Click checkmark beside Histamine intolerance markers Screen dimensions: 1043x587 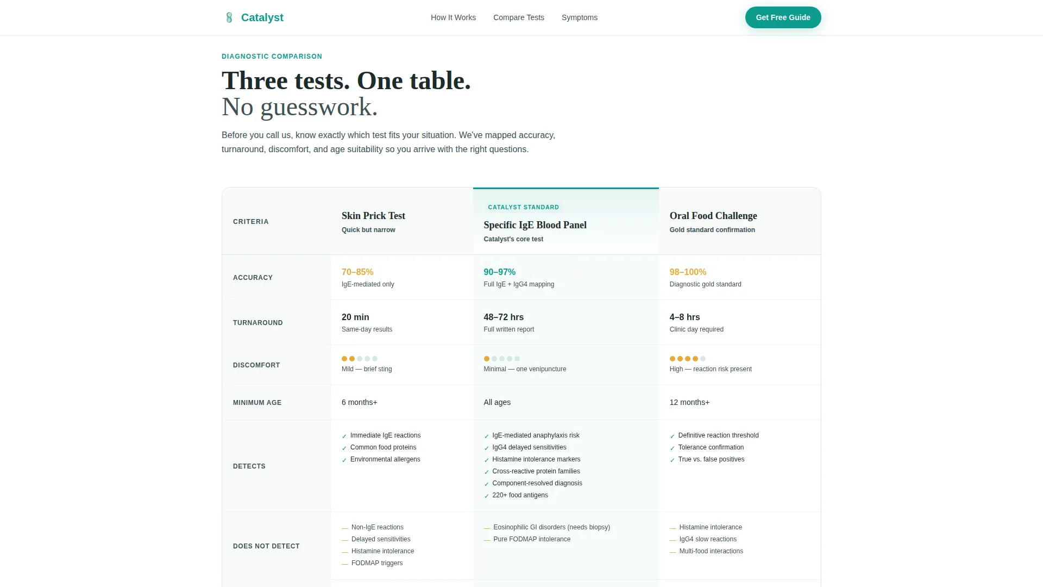486,460
